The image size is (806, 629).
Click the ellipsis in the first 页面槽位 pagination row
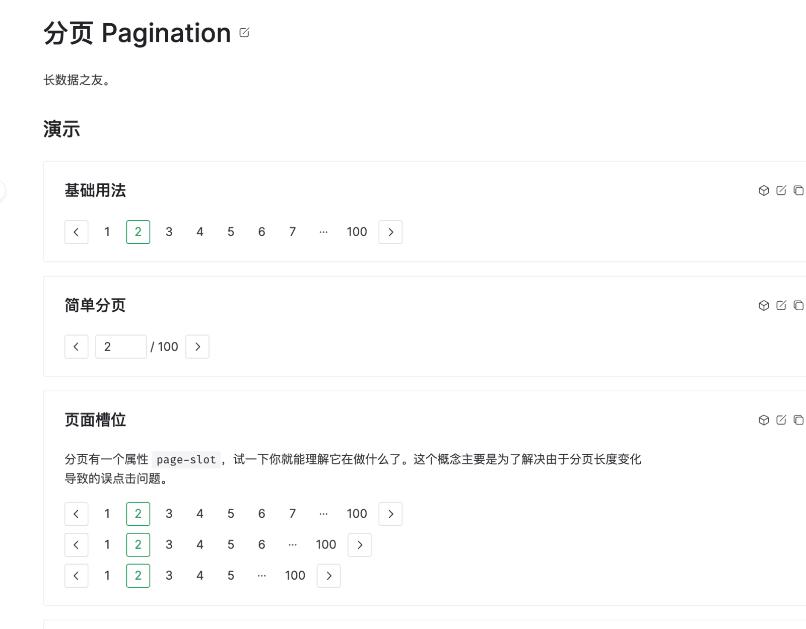323,514
